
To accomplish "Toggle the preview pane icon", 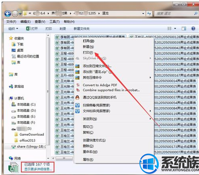I will point(184,28).
